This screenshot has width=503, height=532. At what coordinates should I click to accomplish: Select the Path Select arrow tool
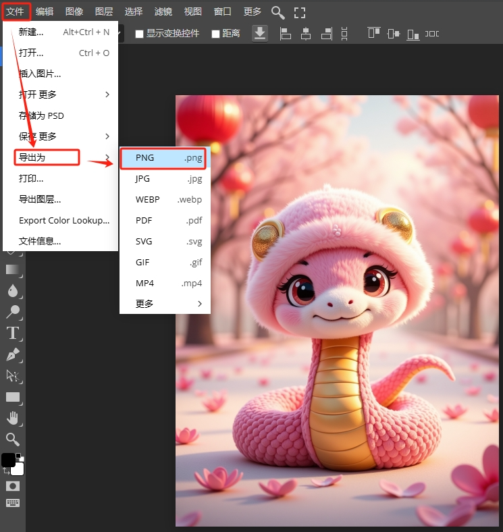13,375
